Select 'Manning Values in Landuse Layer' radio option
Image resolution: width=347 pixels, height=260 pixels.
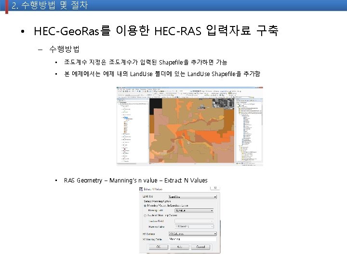(145, 206)
